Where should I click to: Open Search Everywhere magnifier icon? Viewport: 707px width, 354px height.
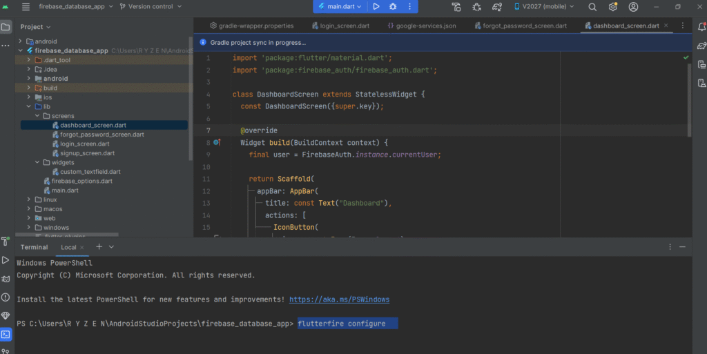[x=593, y=7]
